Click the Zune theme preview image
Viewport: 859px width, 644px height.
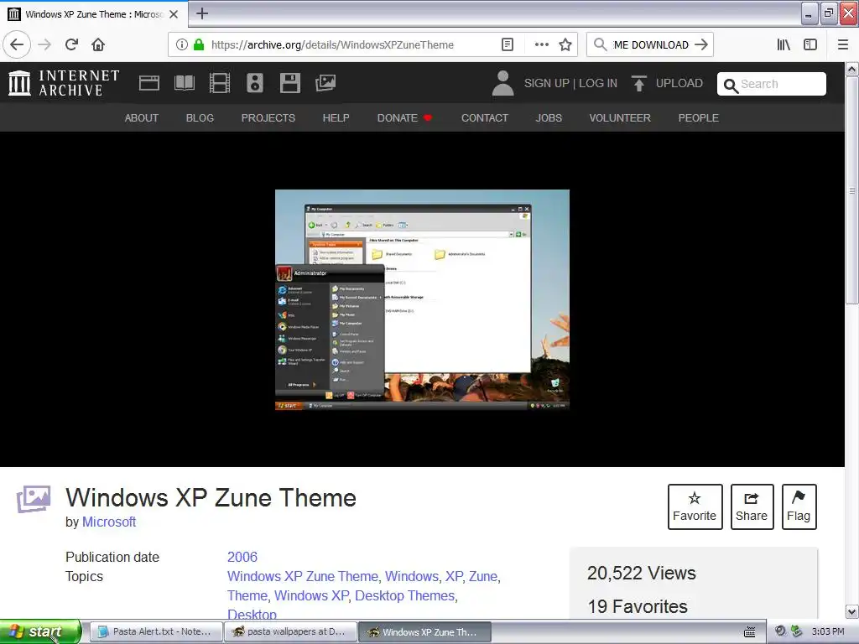(423, 299)
